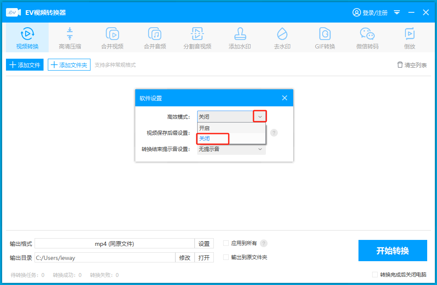Collapse the 高效模式 dropdown arrow
This screenshot has height=285, width=437.
pos(260,117)
